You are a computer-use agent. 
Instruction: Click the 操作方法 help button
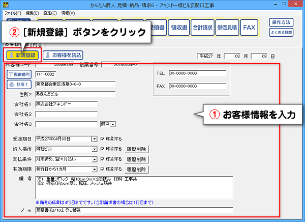281,23
